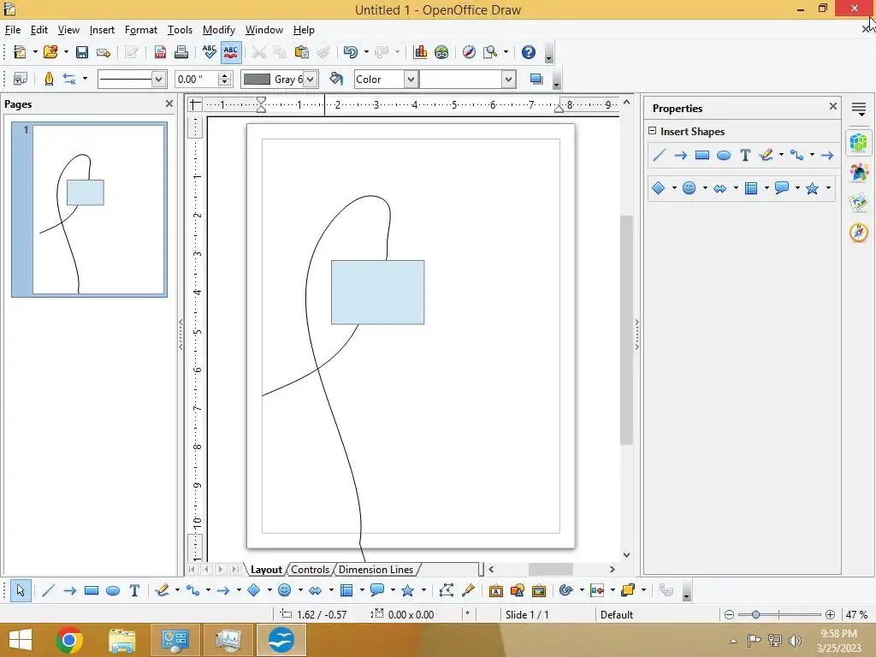The image size is (876, 657).
Task: Close the Pages panel
Action: pos(169,104)
